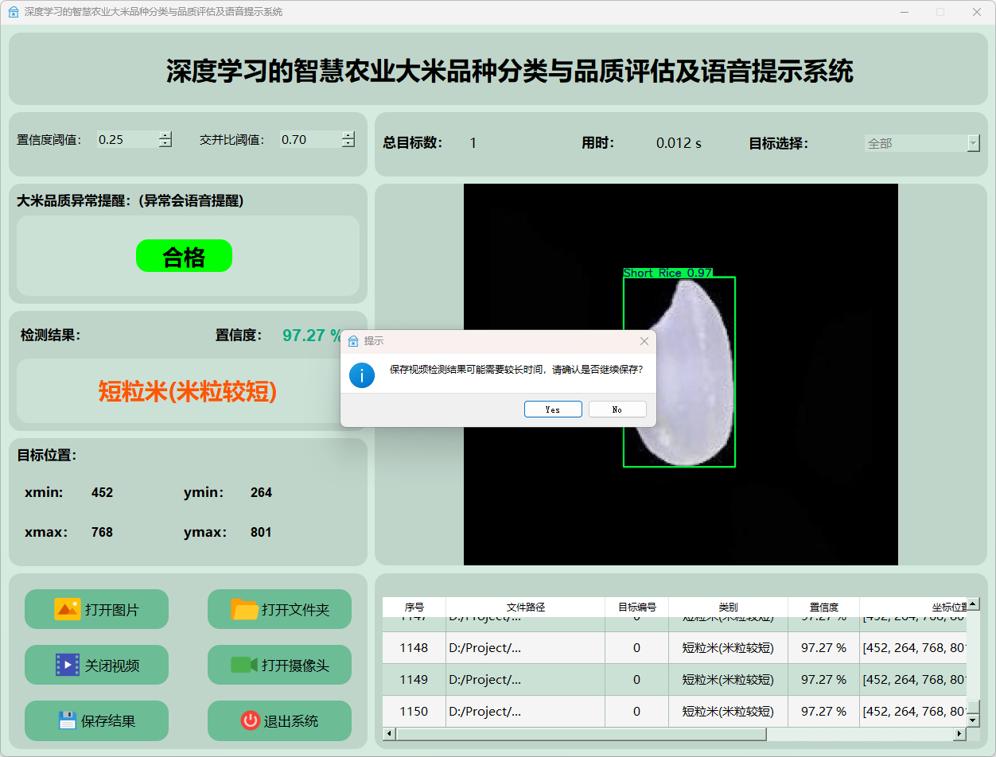
Task: Click the red power icon on 退出系统
Action: 250,720
